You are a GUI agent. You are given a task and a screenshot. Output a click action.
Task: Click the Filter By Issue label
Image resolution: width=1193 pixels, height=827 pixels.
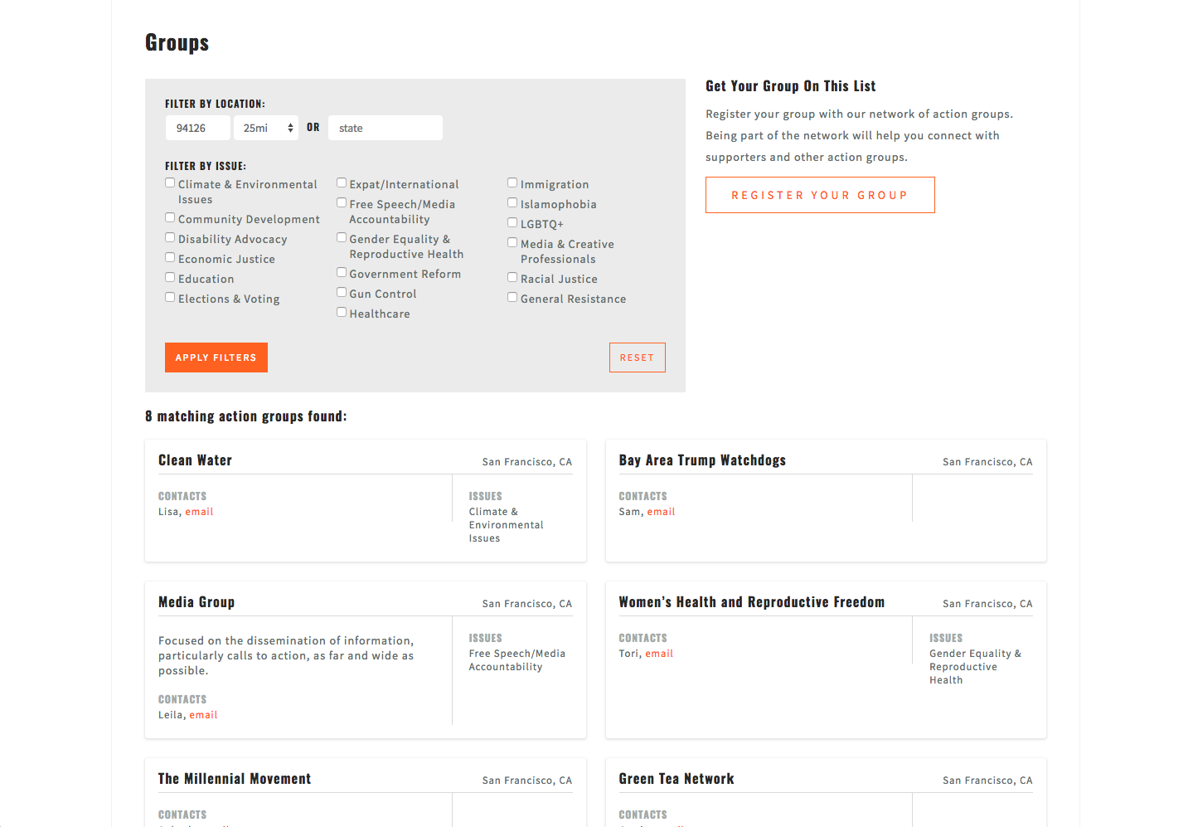pos(206,166)
